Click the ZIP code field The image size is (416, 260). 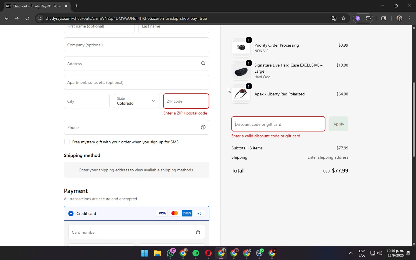186,101
